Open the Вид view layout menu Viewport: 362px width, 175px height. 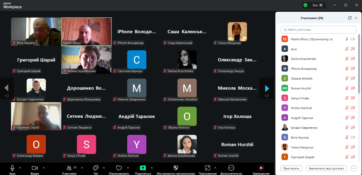[x=318, y=5]
